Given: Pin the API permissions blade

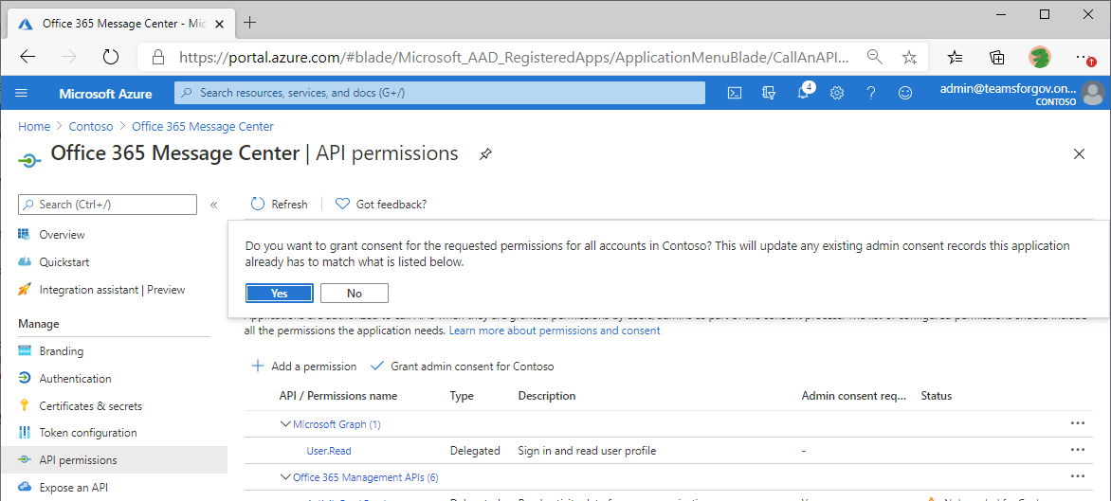Looking at the screenshot, I should pyautogui.click(x=485, y=154).
